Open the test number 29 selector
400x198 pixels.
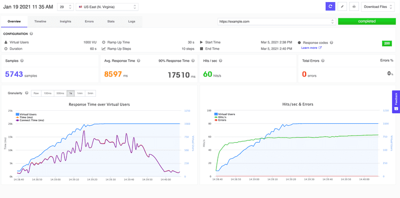pyautogui.click(x=65, y=7)
